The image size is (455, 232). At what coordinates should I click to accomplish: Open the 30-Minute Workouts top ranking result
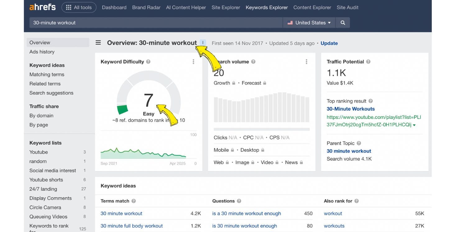[x=351, y=109]
